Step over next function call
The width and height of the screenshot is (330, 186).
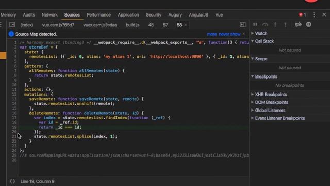pos(265,24)
